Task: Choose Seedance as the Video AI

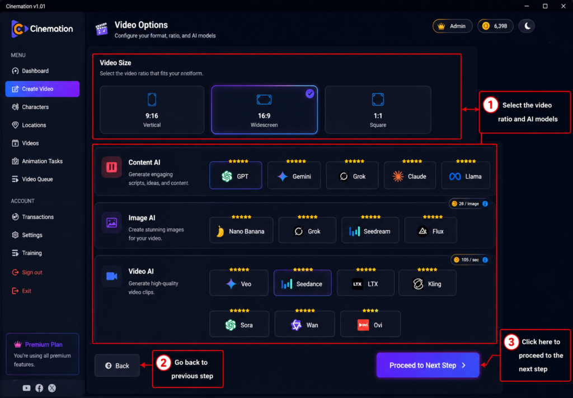Action: (303, 283)
